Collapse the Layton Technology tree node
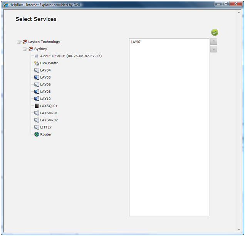The image size is (245, 236). point(18,42)
